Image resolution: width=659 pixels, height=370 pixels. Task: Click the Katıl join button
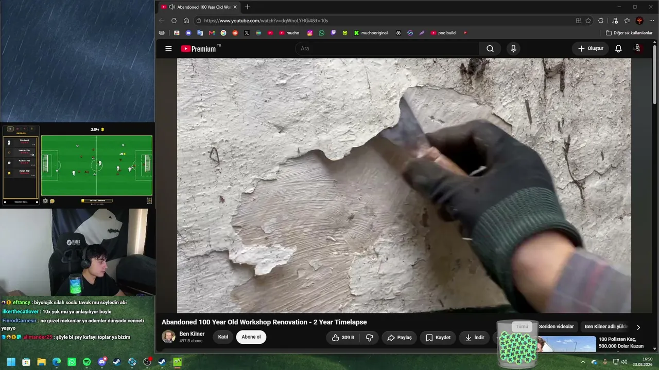click(223, 337)
